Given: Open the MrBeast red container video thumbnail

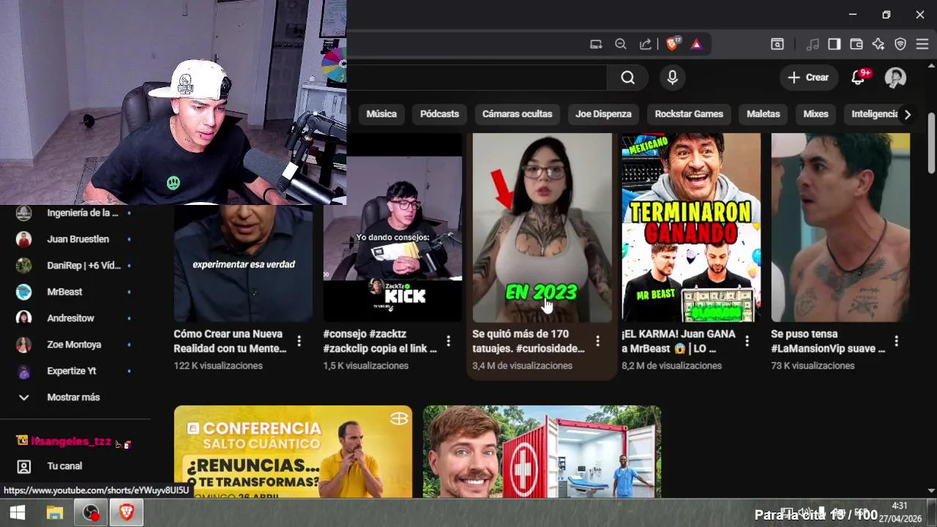Looking at the screenshot, I should tap(542, 452).
